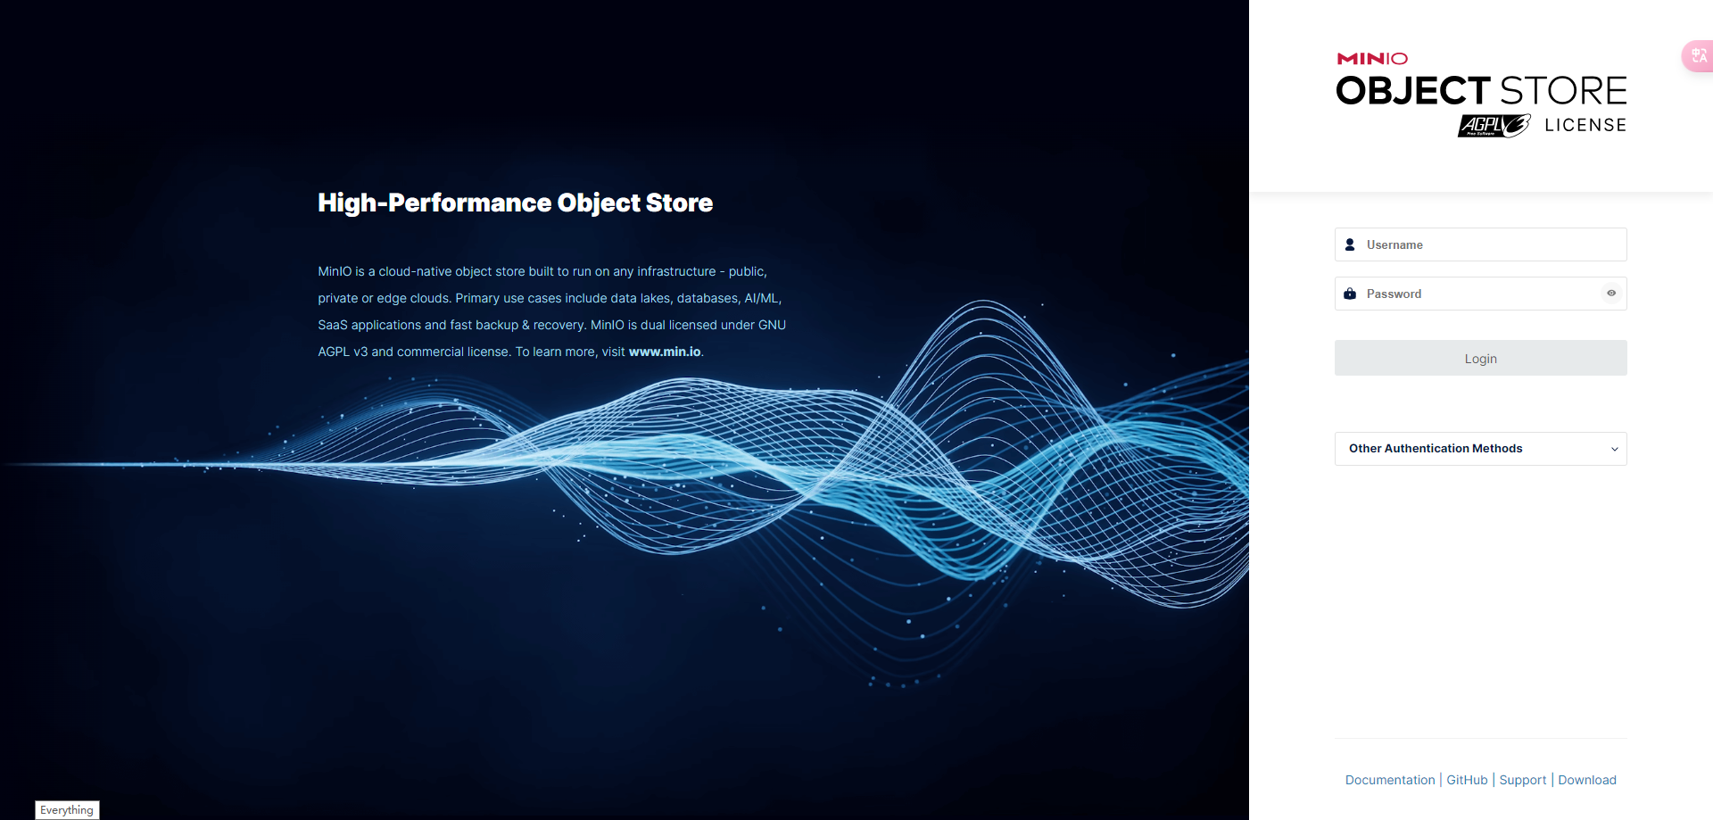Viewport: 1713px width, 820px height.
Task: Open the Support link
Action: (x=1523, y=780)
